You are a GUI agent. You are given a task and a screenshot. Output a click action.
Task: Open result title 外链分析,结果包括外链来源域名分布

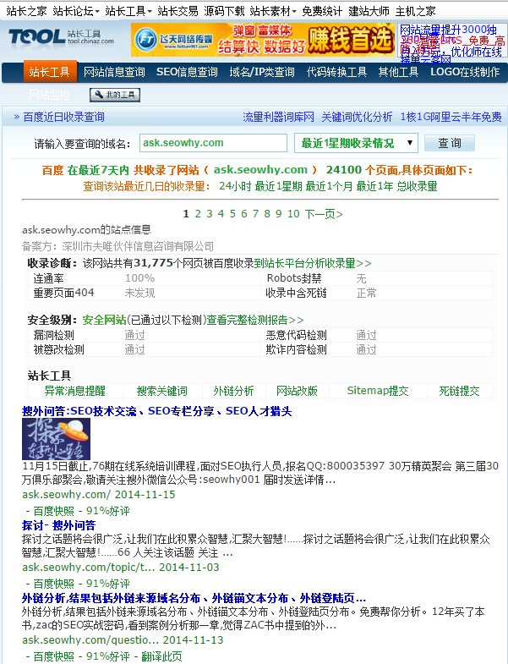[x=194, y=598]
